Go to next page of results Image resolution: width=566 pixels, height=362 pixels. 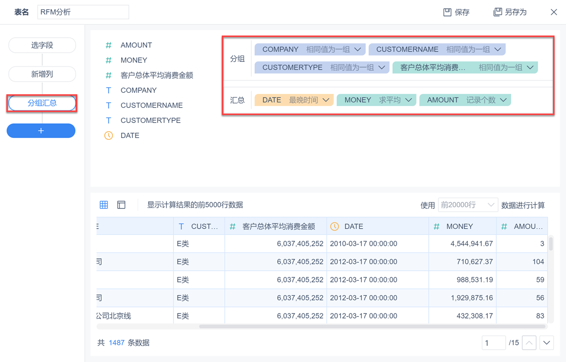point(547,343)
